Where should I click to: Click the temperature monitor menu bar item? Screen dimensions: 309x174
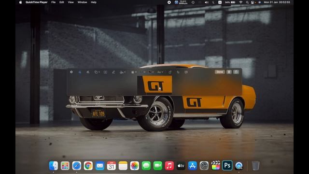coord(181,2)
